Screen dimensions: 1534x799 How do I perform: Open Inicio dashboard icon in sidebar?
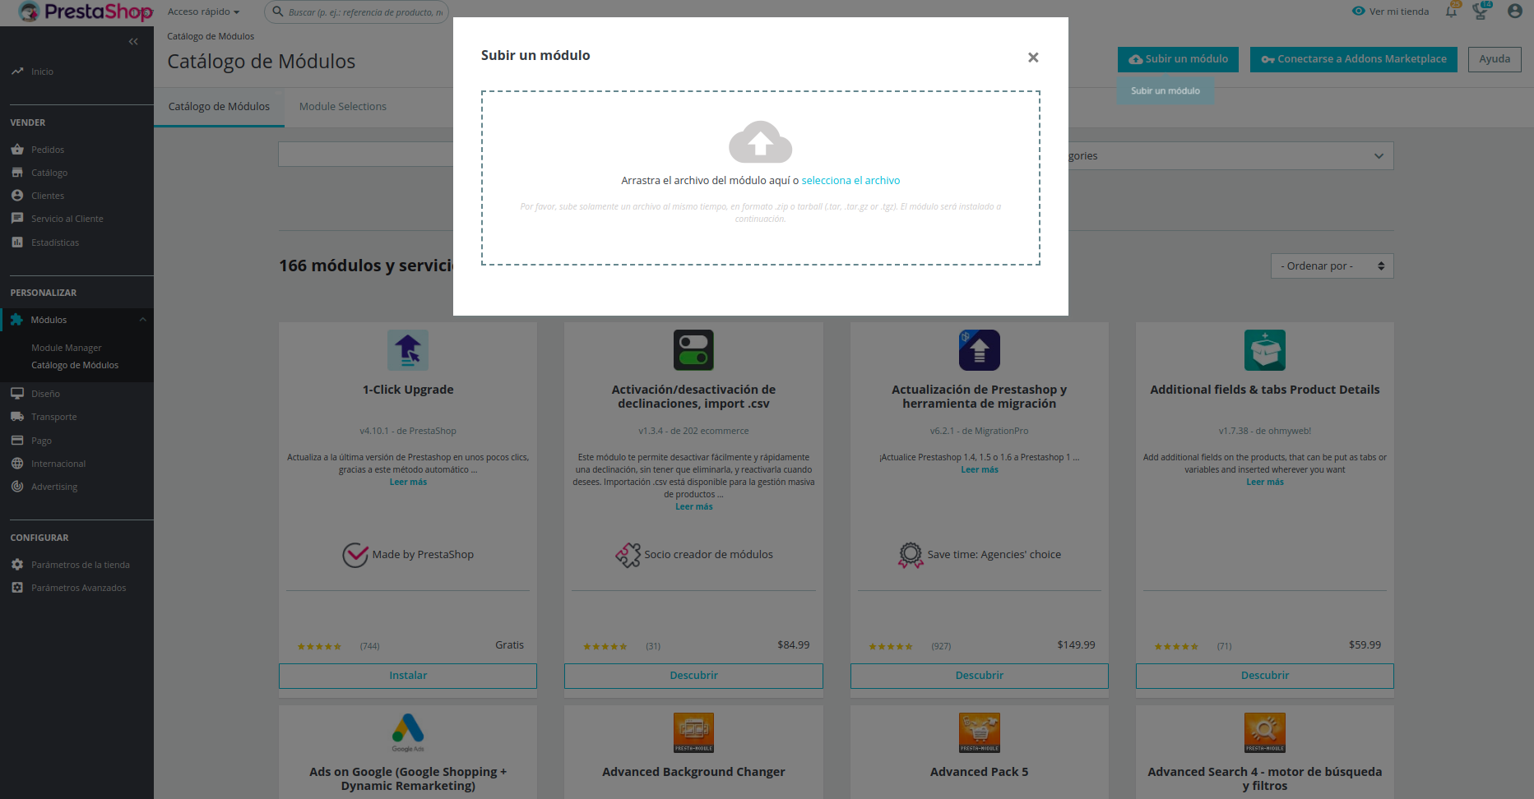(x=17, y=72)
